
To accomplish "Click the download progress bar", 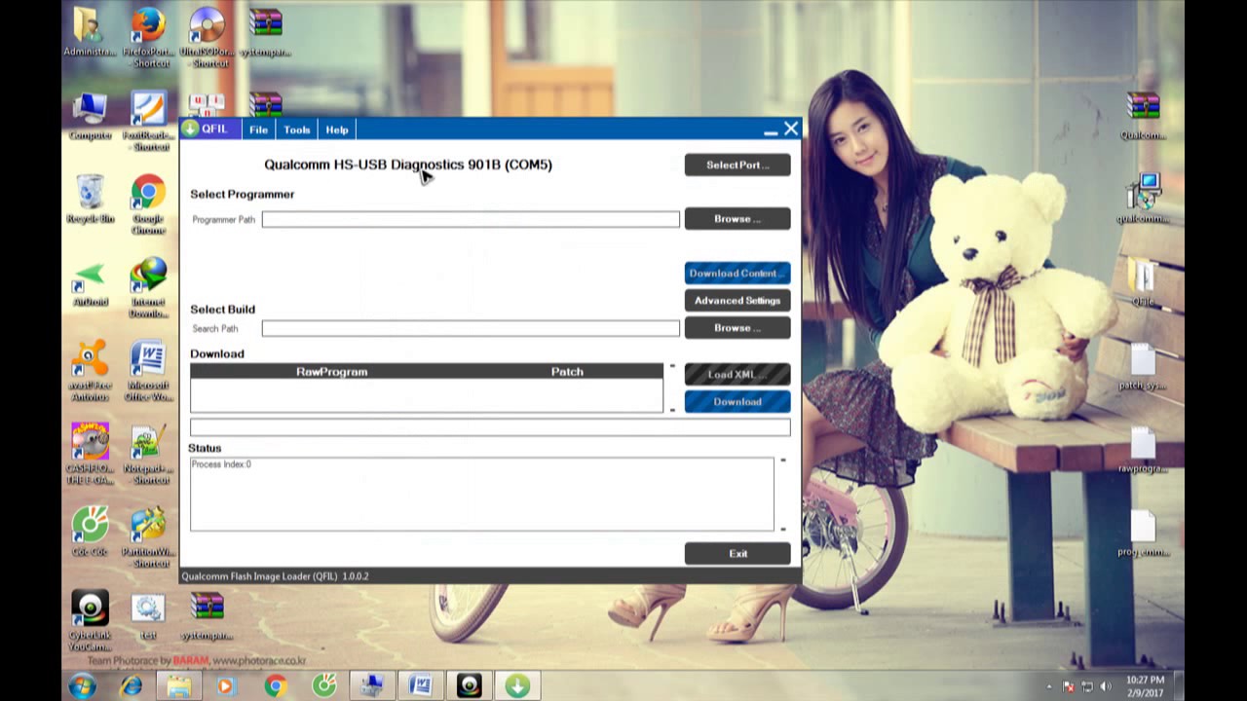I will click(490, 427).
